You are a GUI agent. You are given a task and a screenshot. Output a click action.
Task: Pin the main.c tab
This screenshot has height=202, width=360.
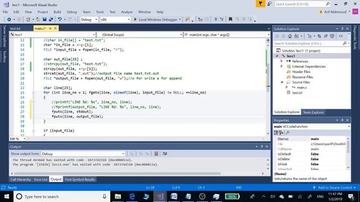[50, 29]
